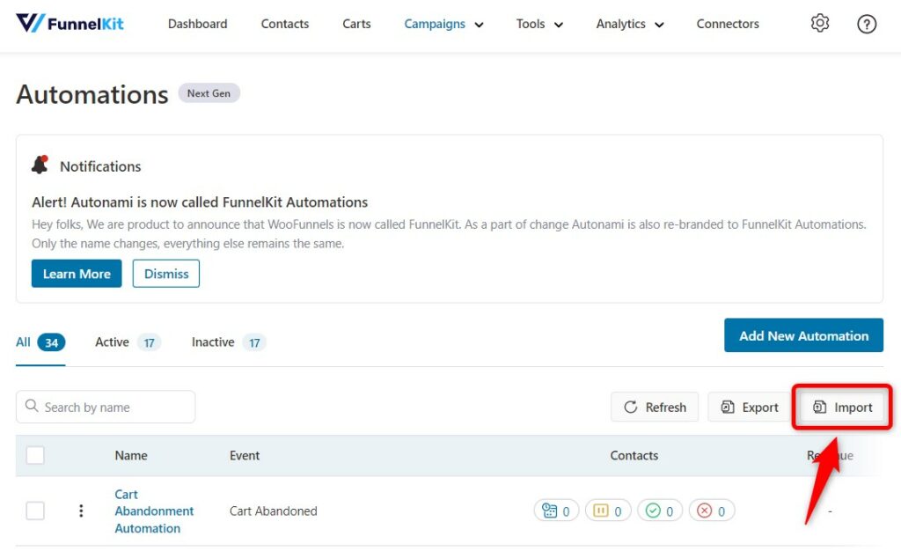Screen dimensions: 901x551
Task: Click the blue active contacts count badge
Action: point(556,511)
